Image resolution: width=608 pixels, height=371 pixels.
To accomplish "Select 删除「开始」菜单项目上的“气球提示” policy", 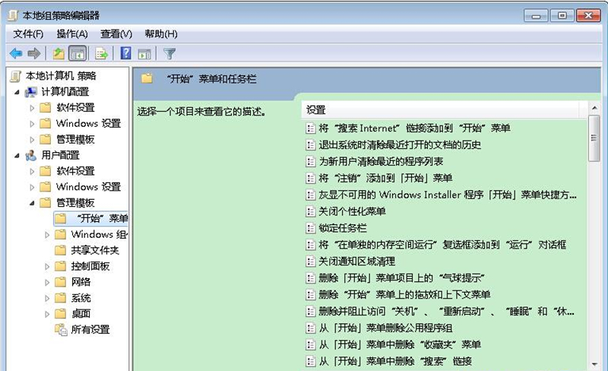I will pyautogui.click(x=401, y=278).
